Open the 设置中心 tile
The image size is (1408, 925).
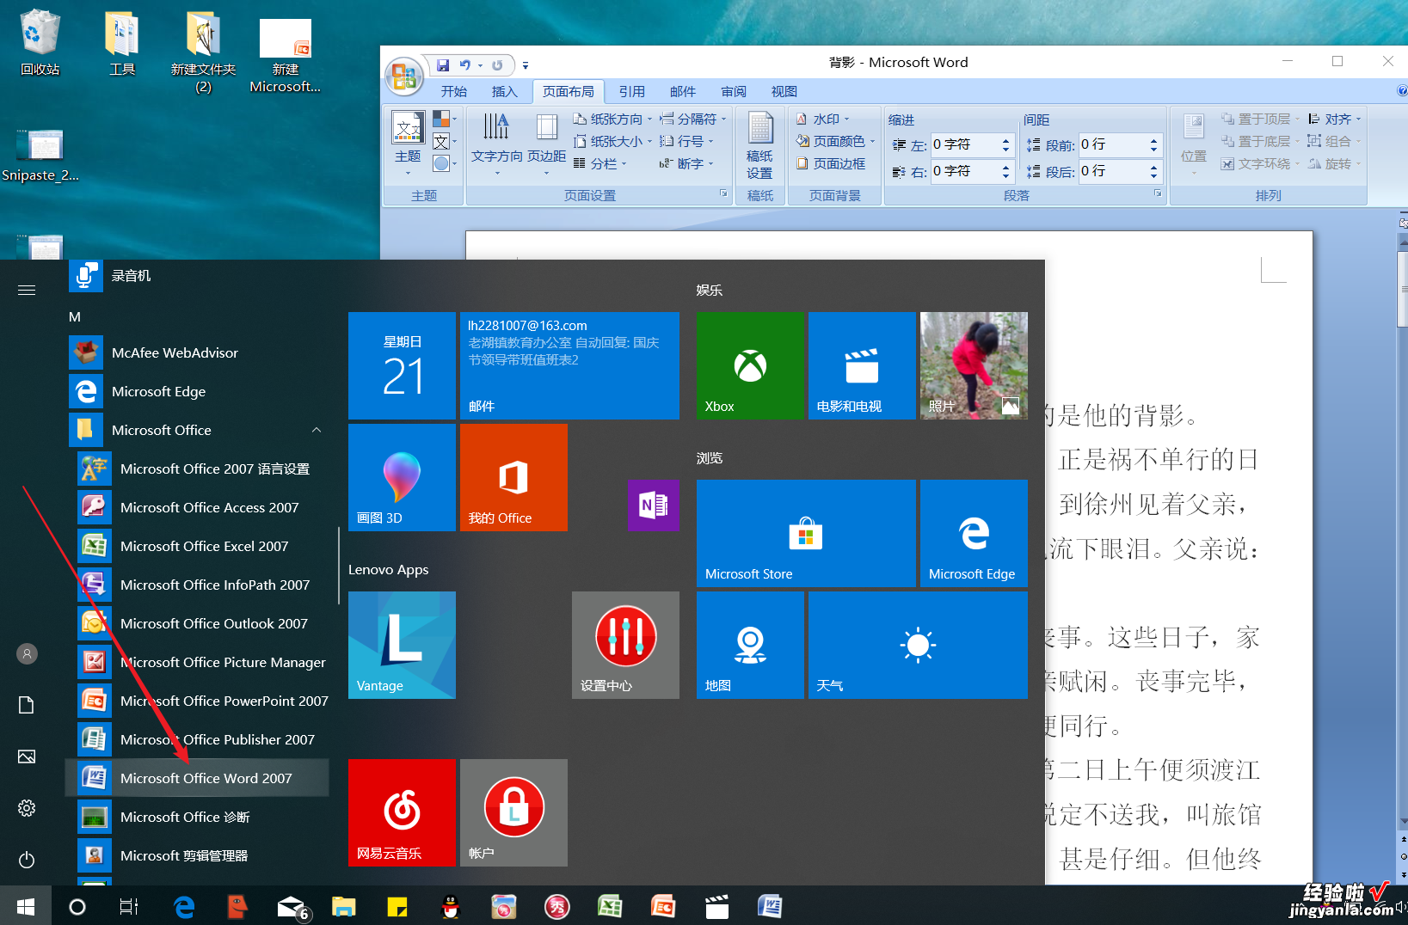625,645
